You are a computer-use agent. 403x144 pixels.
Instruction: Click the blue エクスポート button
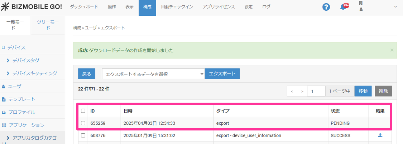(222, 74)
